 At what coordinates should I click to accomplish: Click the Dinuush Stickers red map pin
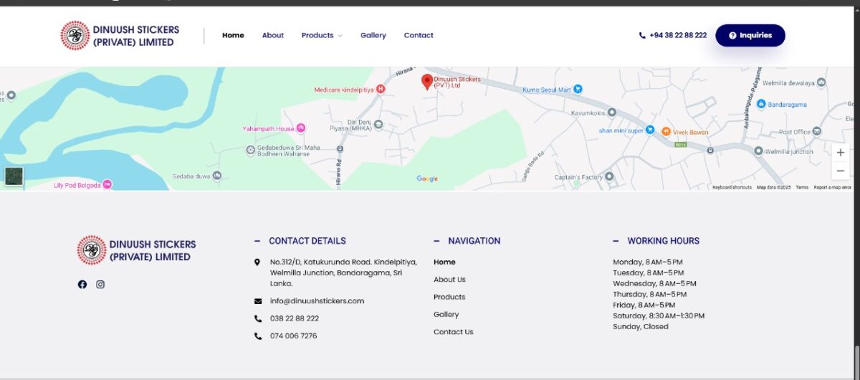coord(427,82)
